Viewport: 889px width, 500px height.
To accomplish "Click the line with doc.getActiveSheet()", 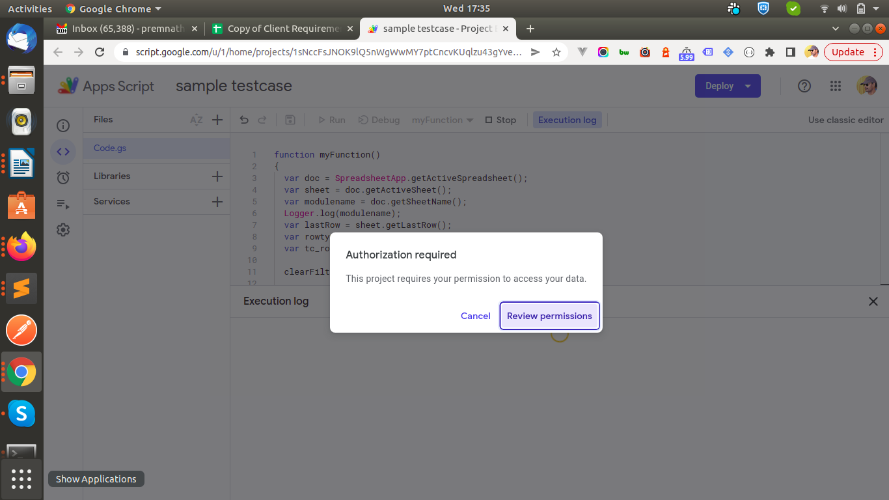I will [x=368, y=190].
